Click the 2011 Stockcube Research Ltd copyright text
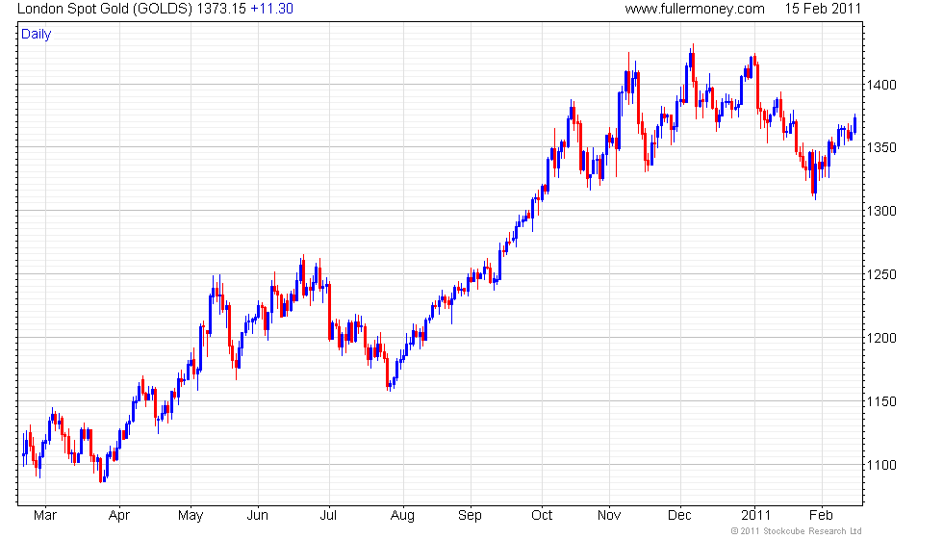 pyautogui.click(x=797, y=531)
